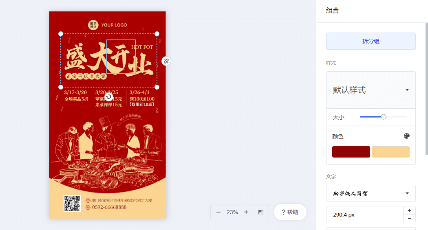Image resolution: width=428 pixels, height=230 pixels.
Task: Open the color palette icon in 颜色
Action: (407, 136)
